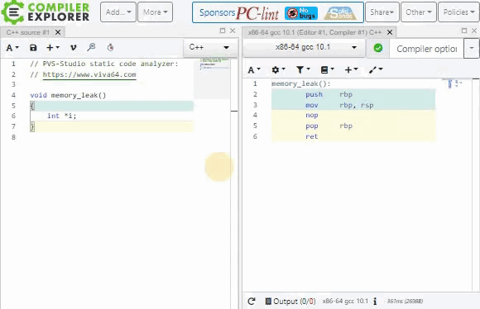Click the reload compile icon in status bar
This screenshot has width=480, height=309.
click(x=252, y=302)
